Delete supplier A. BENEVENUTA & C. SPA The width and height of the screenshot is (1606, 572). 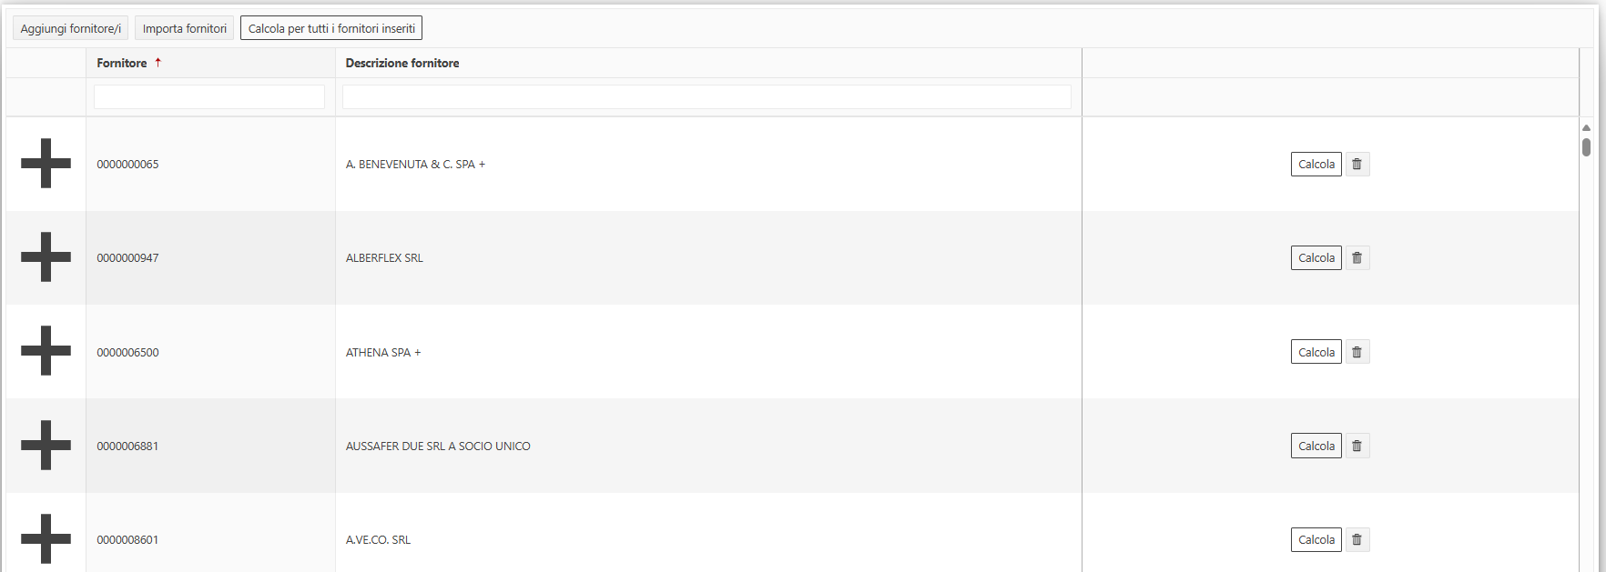(1357, 165)
